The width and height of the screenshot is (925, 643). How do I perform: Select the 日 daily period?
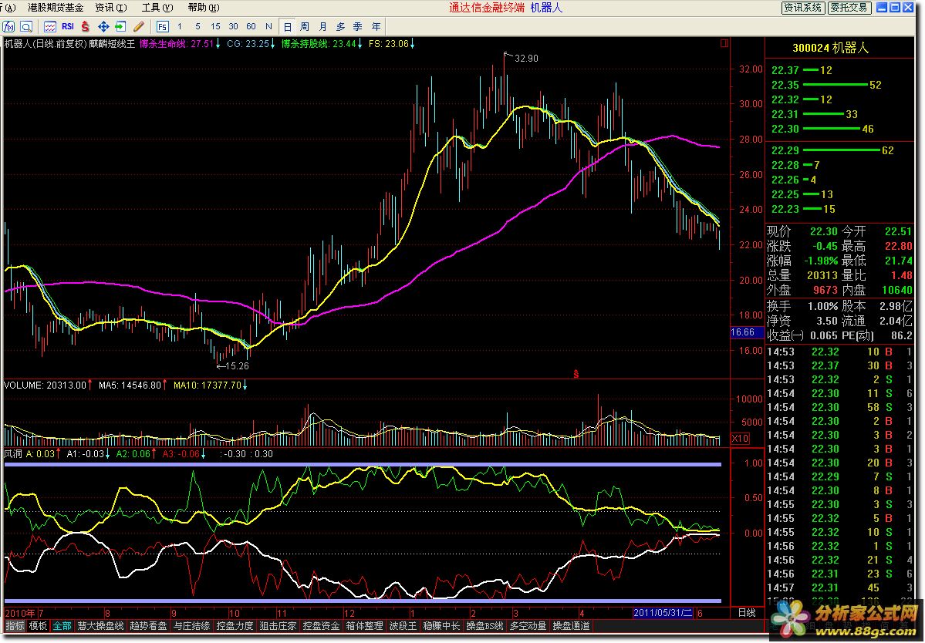coord(287,26)
